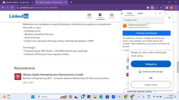This screenshot has width=179, height=100.
Task: Open a new browser tab
Action: [71, 2]
